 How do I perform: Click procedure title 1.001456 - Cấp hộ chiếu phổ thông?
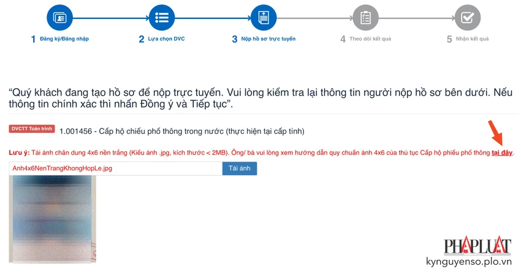coord(182,131)
